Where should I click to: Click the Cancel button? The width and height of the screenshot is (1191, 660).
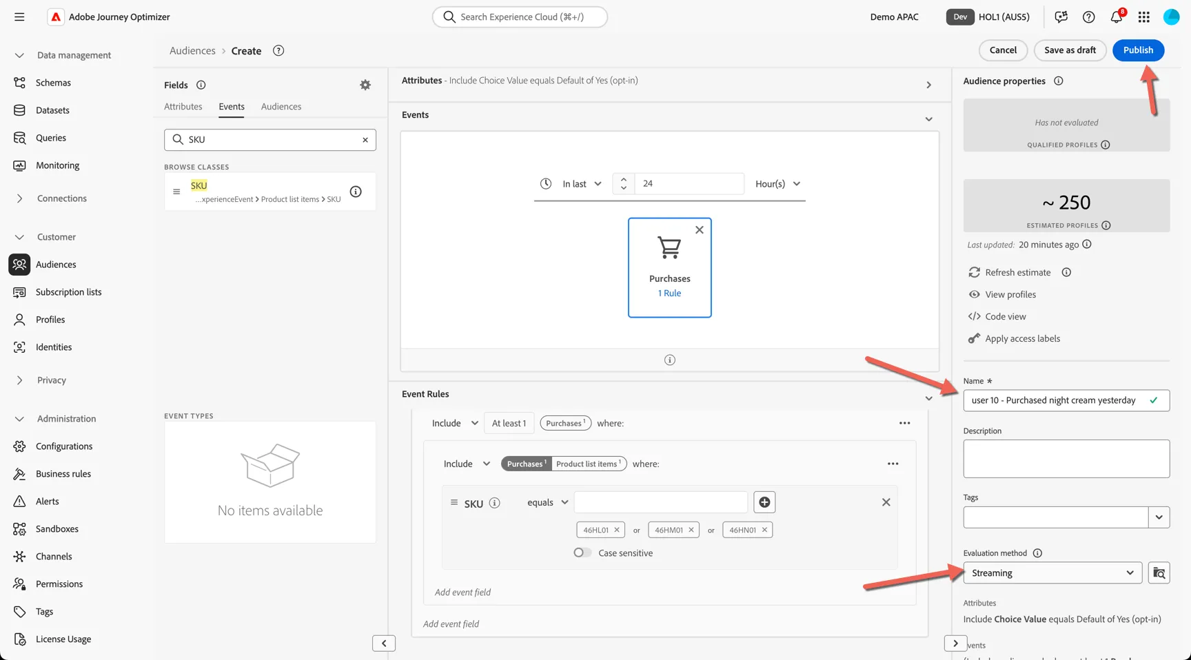click(x=1003, y=50)
